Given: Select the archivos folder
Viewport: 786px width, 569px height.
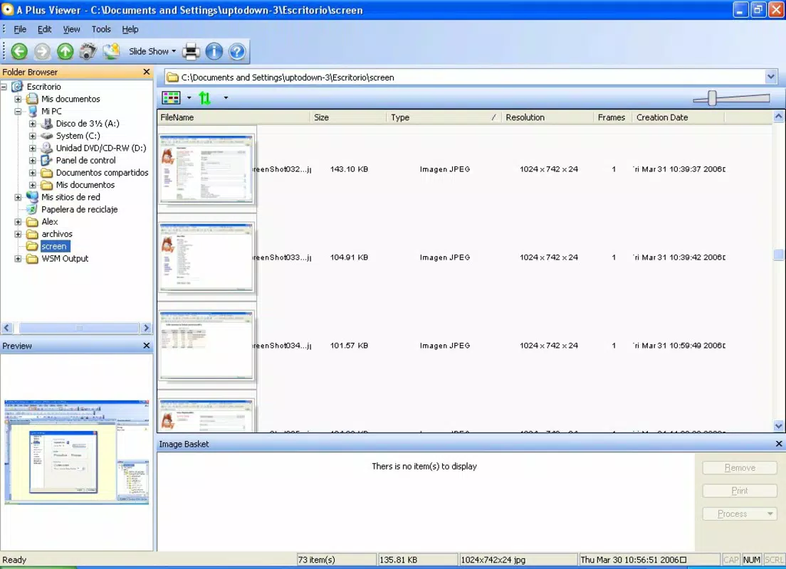Looking at the screenshot, I should (x=57, y=234).
